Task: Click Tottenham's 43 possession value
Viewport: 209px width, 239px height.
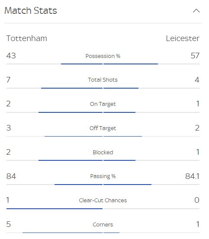Action: pos(11,56)
